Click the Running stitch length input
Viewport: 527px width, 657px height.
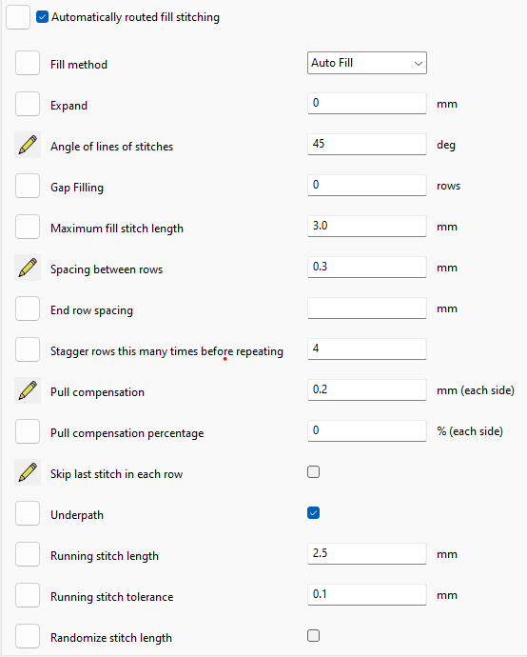tap(367, 553)
